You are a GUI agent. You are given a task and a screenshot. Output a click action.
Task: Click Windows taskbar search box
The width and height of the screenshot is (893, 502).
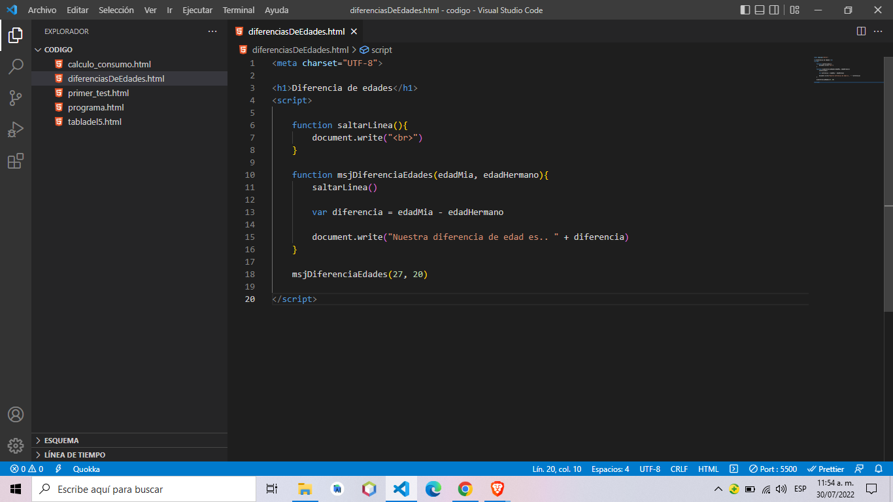144,489
